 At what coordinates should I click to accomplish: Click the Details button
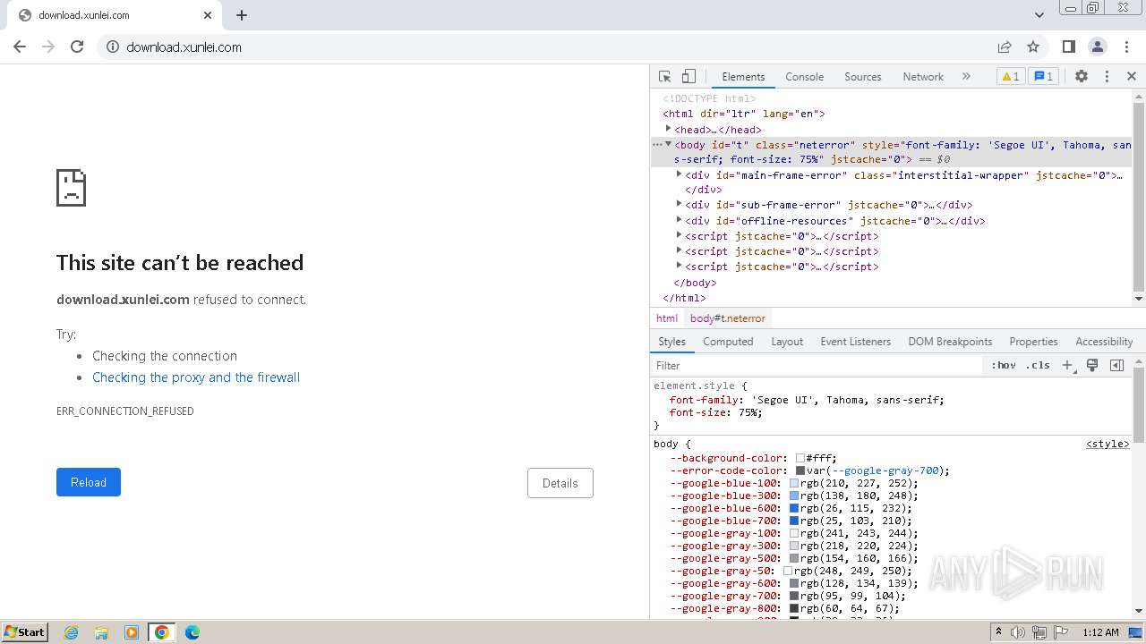pos(560,483)
